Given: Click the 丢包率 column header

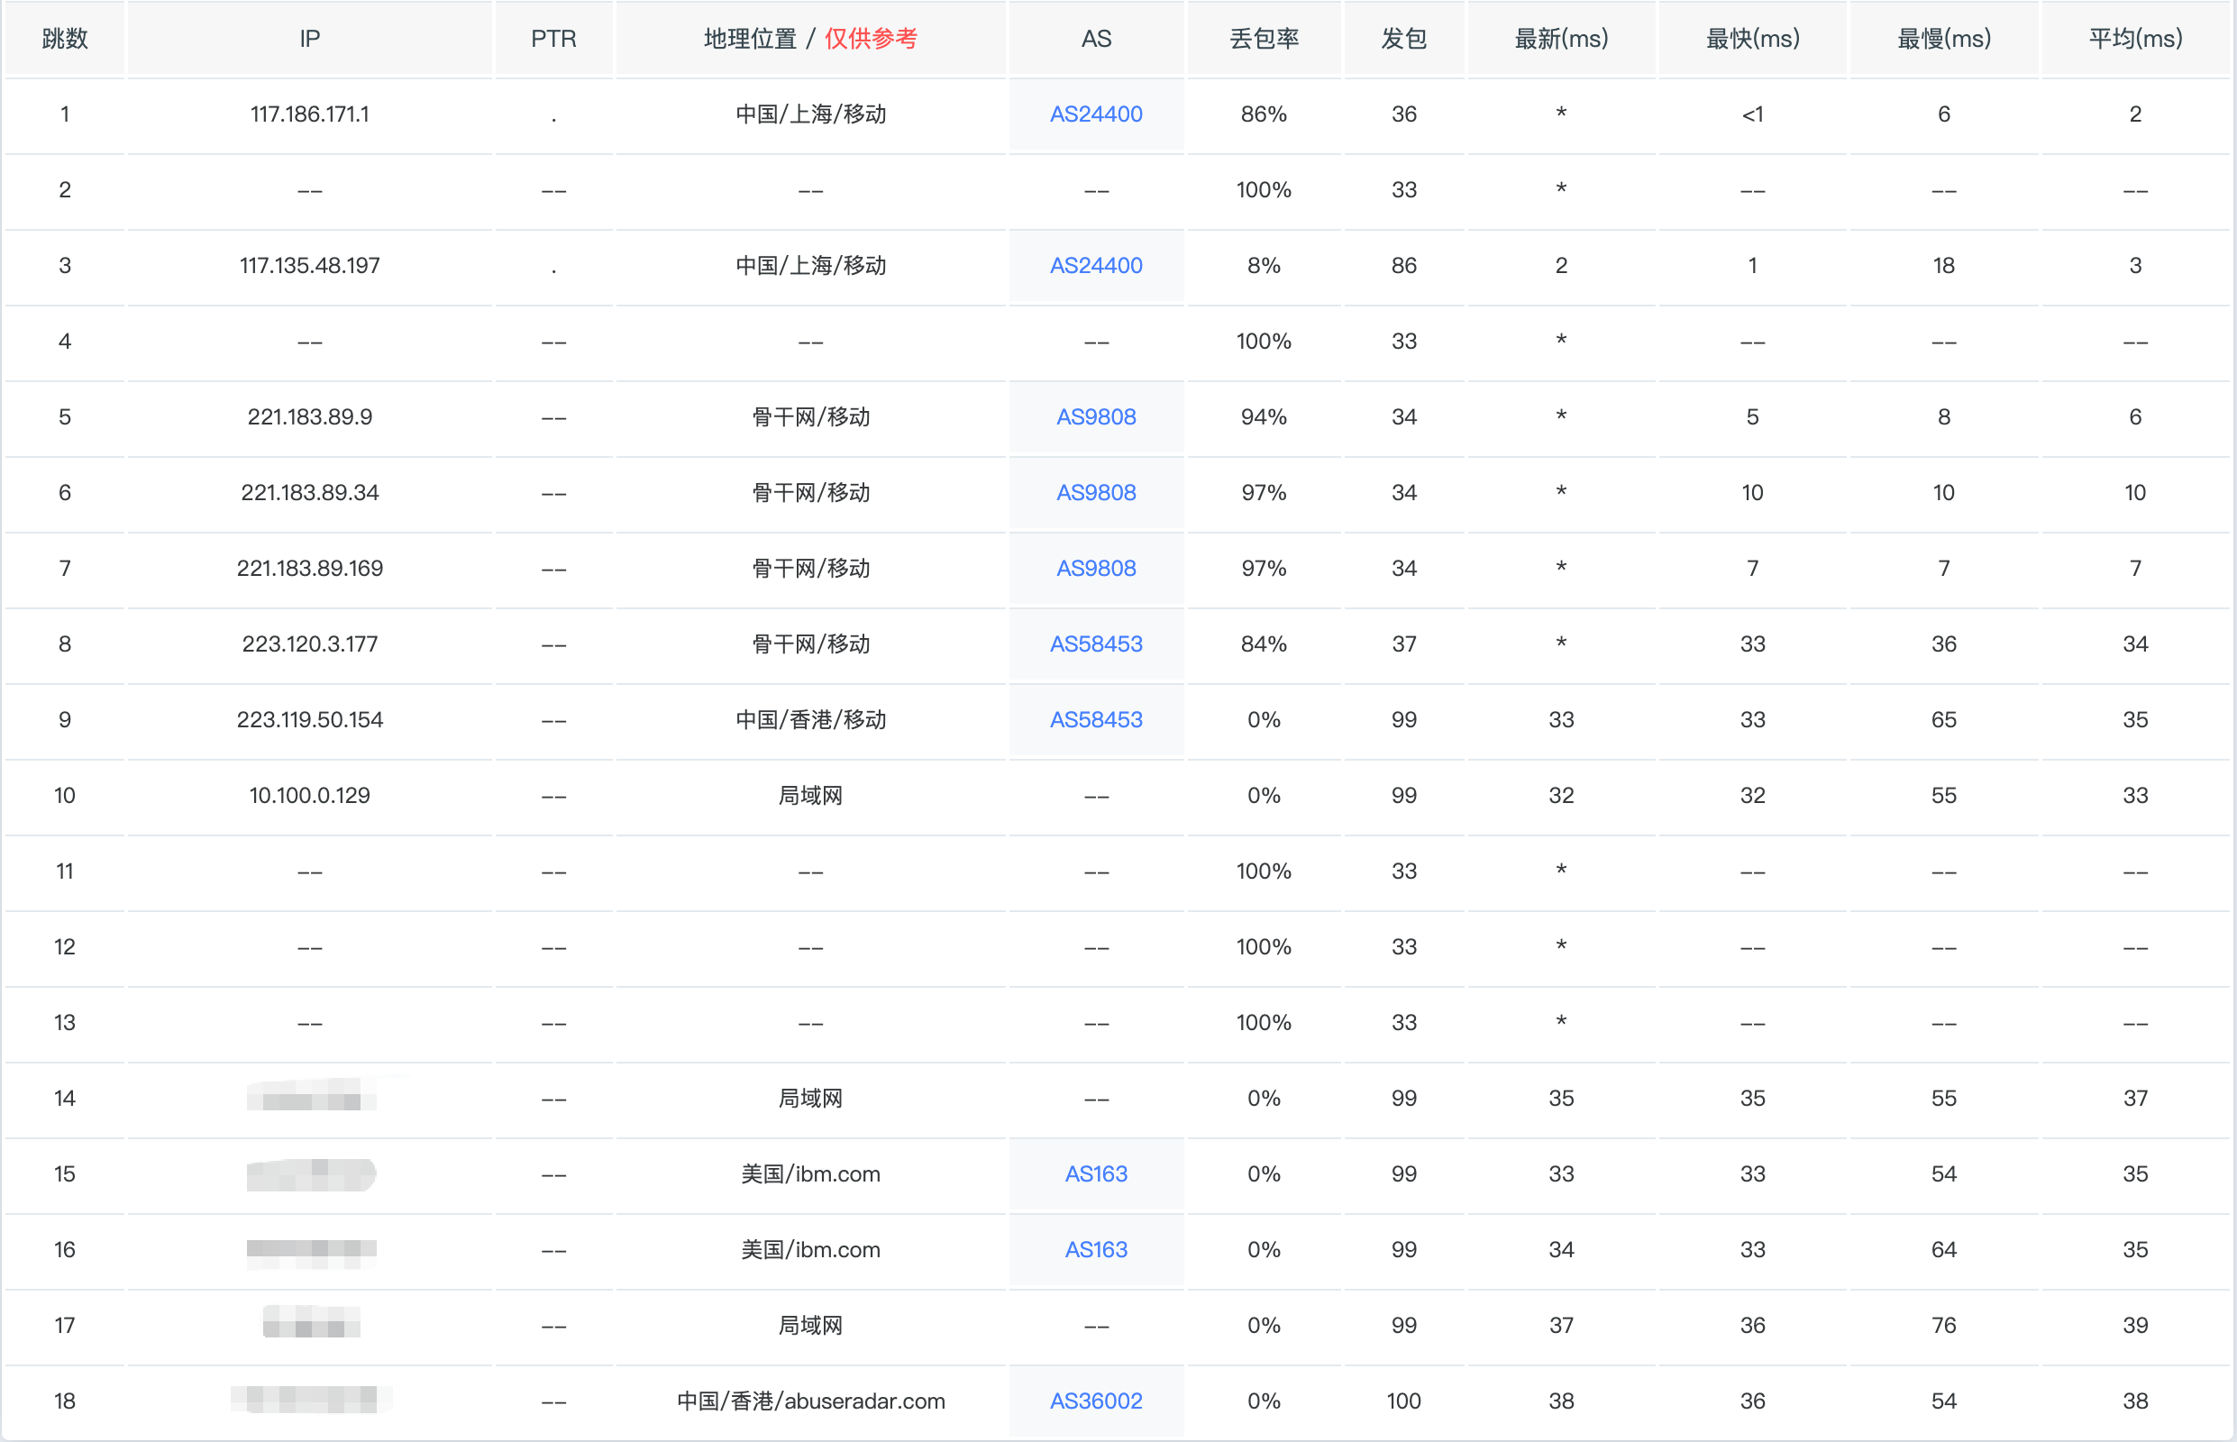Looking at the screenshot, I should 1264,39.
